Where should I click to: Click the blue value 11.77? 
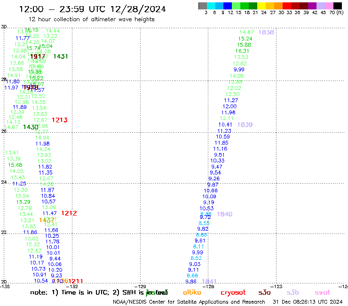(x=23, y=39)
